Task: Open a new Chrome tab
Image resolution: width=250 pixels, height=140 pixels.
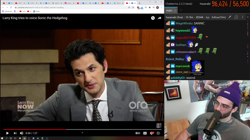Action: pos(139,3)
